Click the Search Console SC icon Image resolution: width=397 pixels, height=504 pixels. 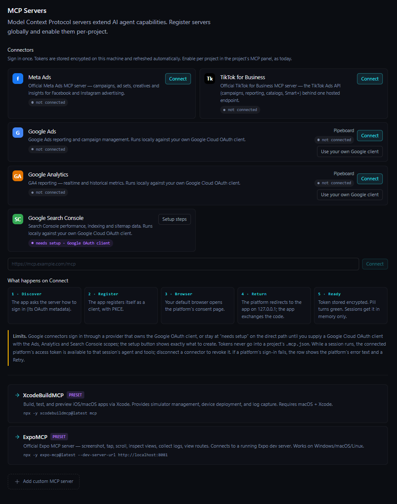pyautogui.click(x=18, y=219)
